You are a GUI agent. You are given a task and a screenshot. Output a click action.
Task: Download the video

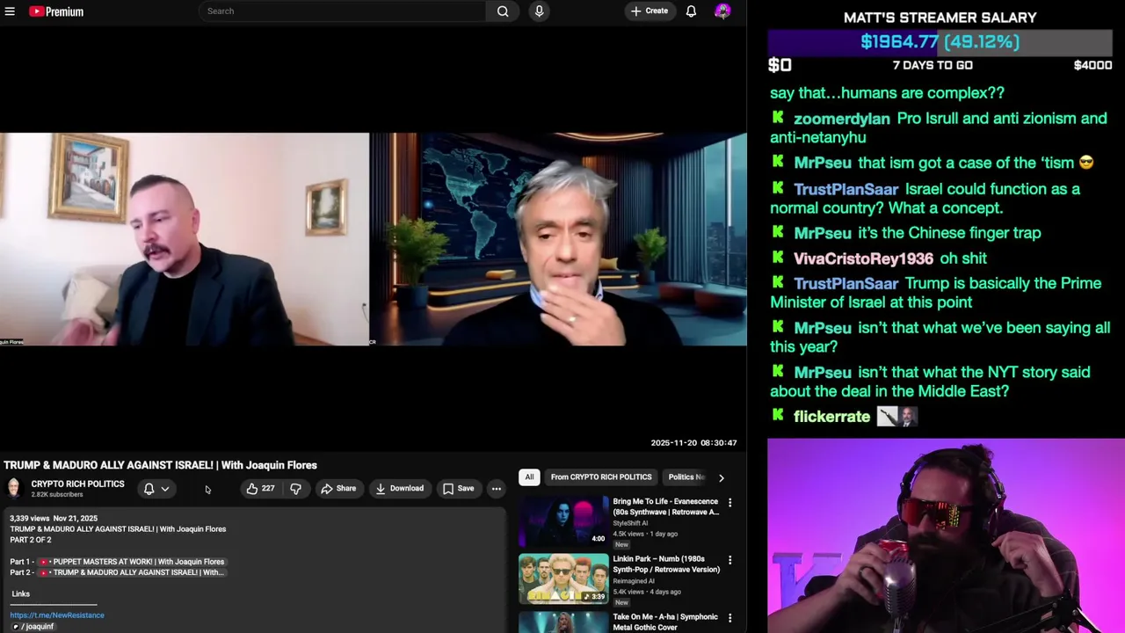pyautogui.click(x=399, y=489)
